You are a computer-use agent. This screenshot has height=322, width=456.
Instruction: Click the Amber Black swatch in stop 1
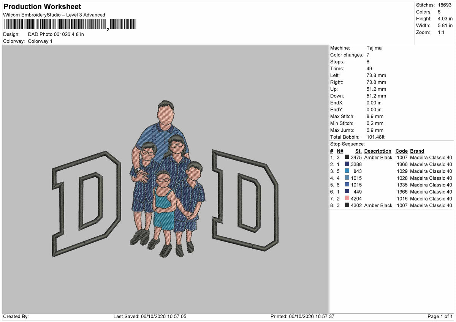click(347, 158)
